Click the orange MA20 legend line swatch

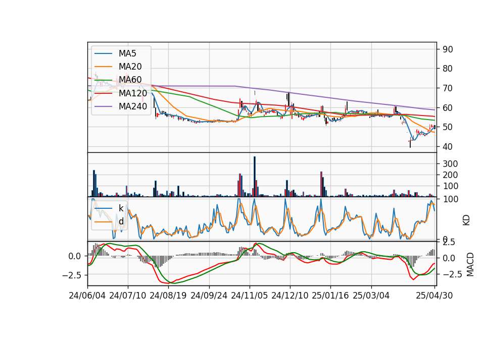pos(103,67)
